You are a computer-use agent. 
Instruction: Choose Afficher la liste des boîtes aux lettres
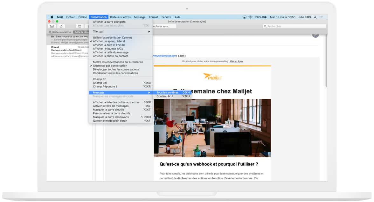tap(121, 102)
